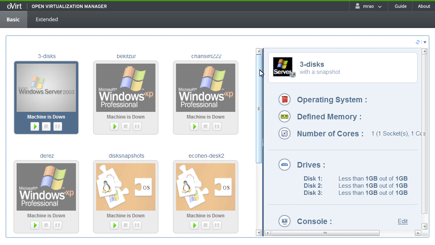The width and height of the screenshot is (435, 245).
Task: Open the Guide link
Action: (400, 6)
